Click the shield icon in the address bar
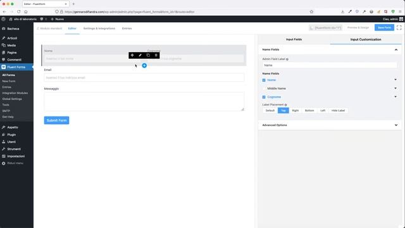 coord(57,11)
